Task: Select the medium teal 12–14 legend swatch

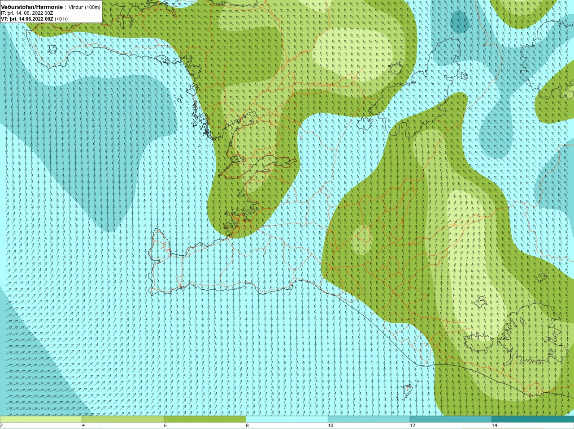Action: [451, 419]
